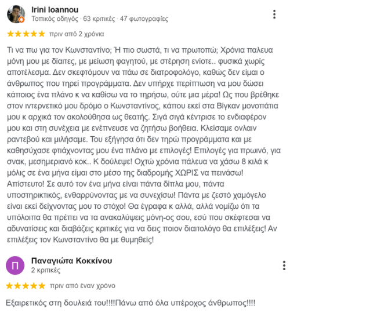
Task: Open the Παναγιώτα Κοκκίνου reviewer name link
Action: [x=71, y=260]
